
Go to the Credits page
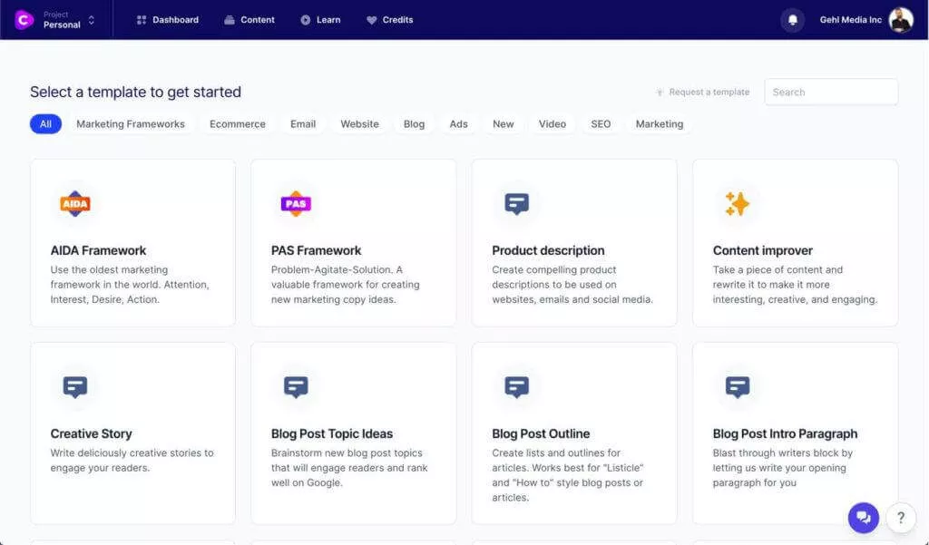[x=389, y=20]
